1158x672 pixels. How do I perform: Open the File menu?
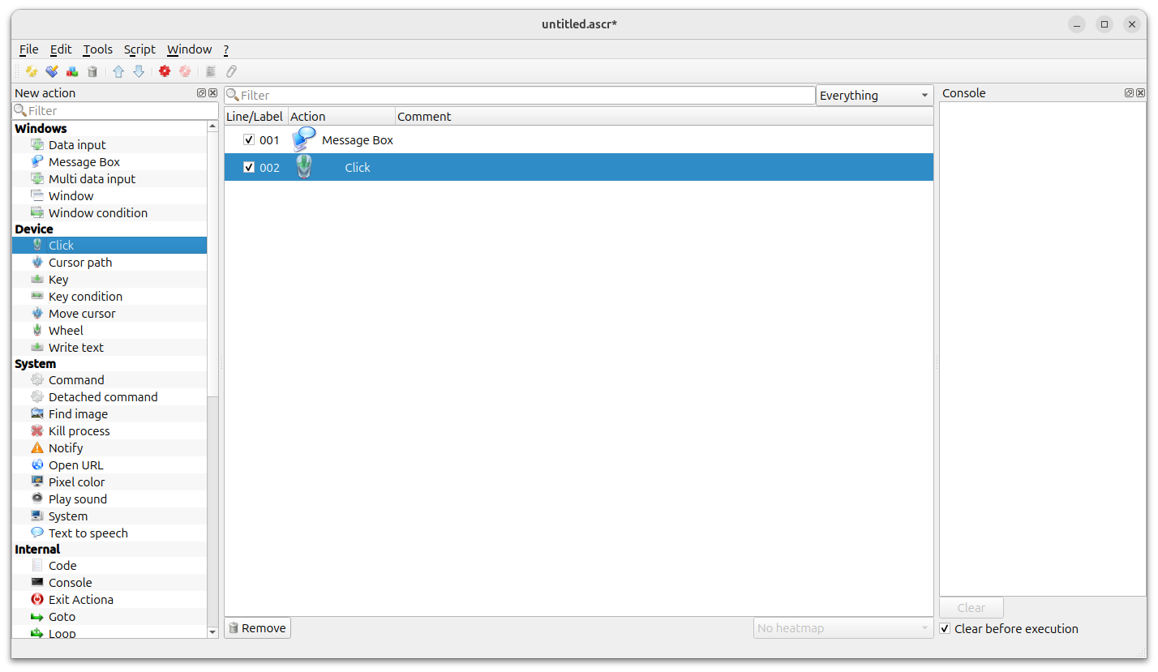click(x=28, y=49)
